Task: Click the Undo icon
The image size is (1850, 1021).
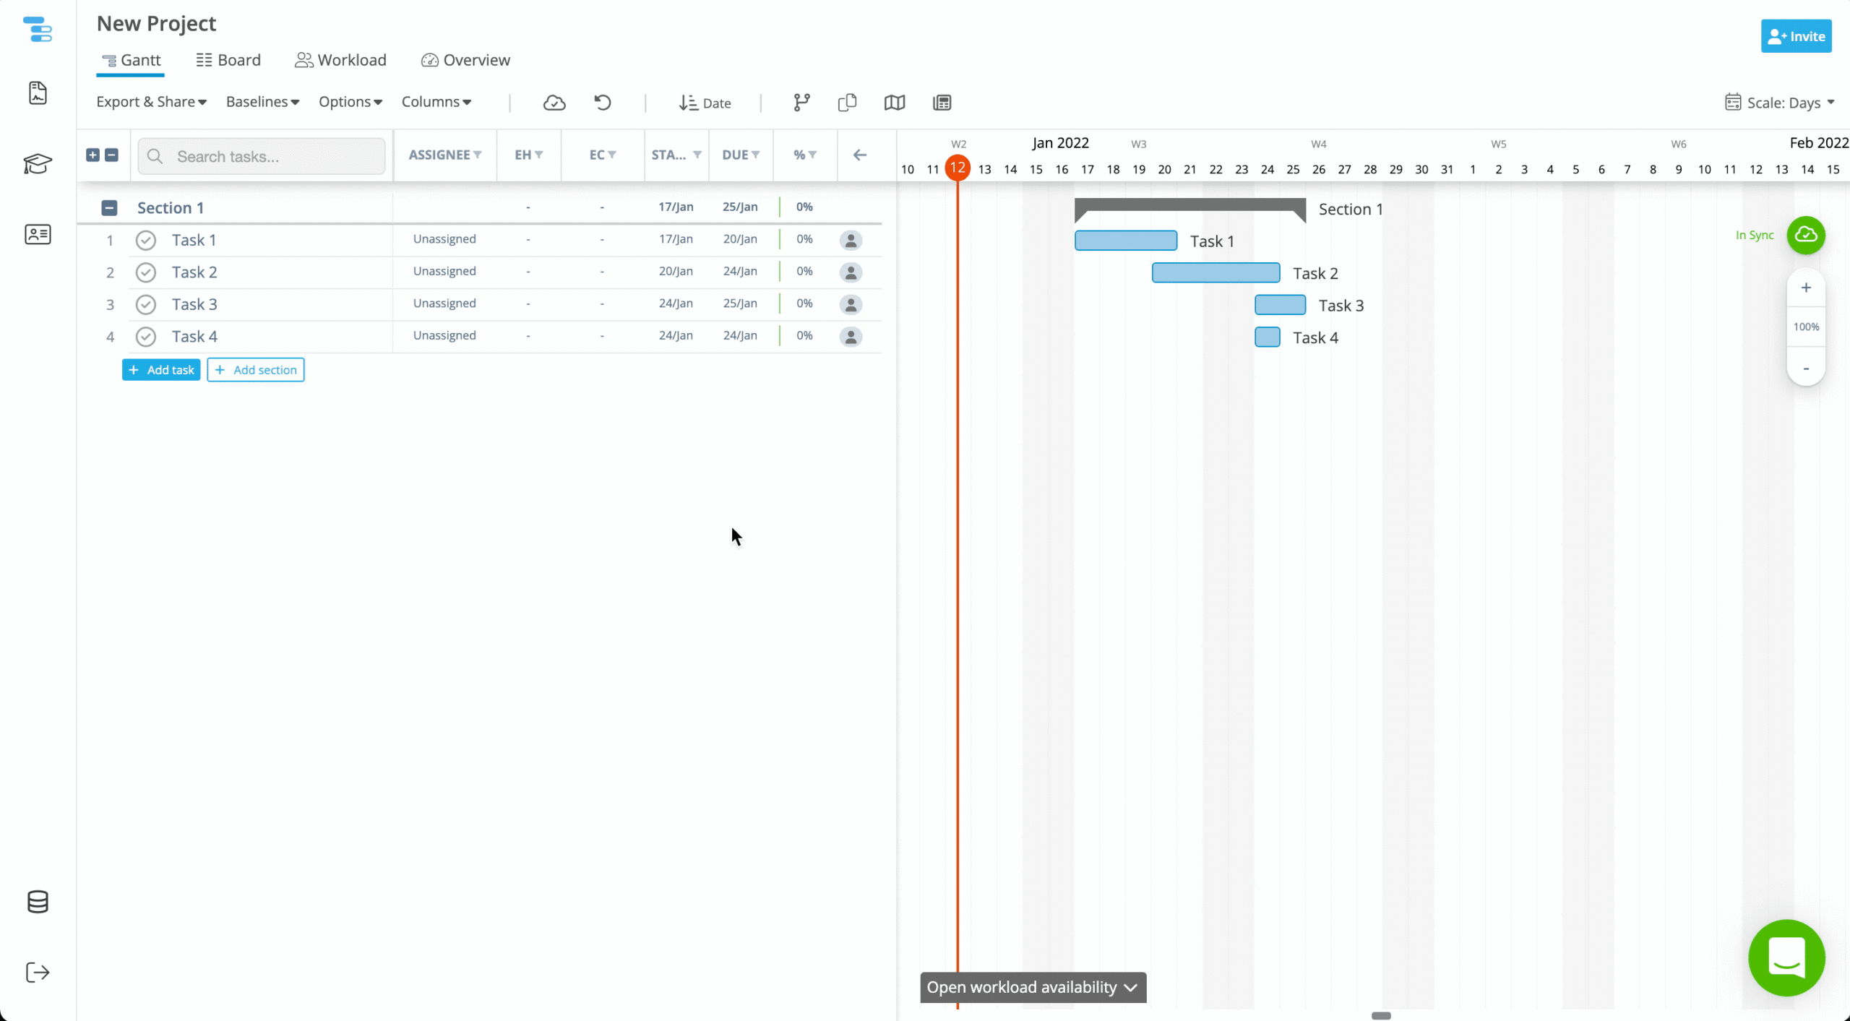Action: (x=602, y=103)
